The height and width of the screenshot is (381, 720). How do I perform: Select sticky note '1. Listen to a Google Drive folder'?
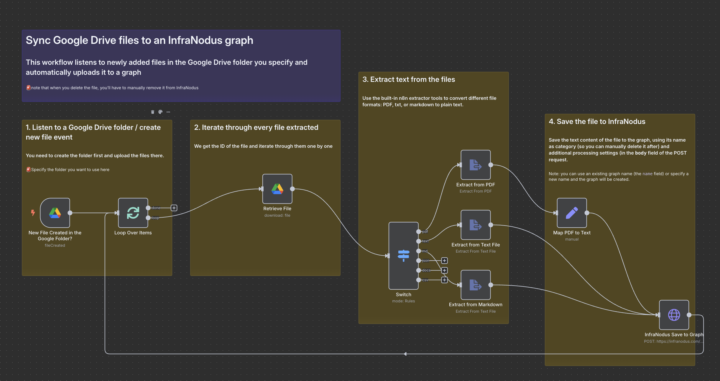click(x=97, y=198)
